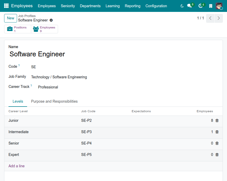Open the apps grid menu icon
This screenshot has width=227, height=181.
click(x=6, y=6)
